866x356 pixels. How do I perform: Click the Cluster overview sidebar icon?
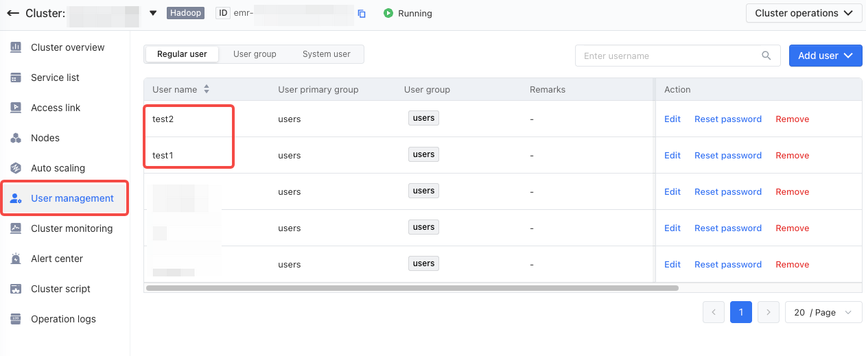[16, 47]
